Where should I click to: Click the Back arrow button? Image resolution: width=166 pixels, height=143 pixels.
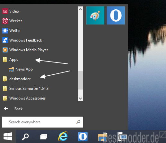[6, 109]
